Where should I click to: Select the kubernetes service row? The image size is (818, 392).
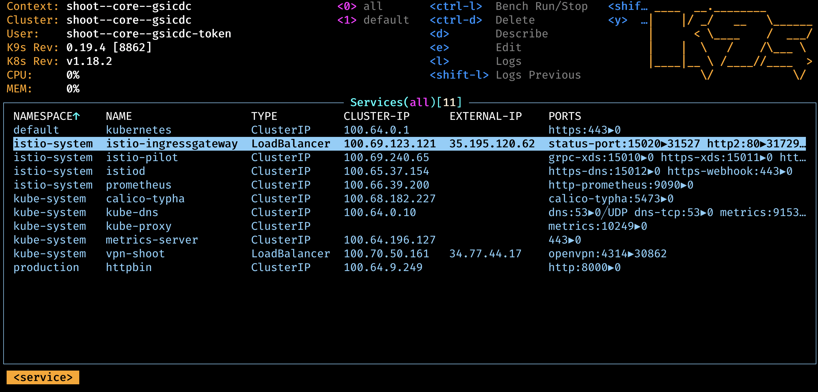tap(138, 130)
